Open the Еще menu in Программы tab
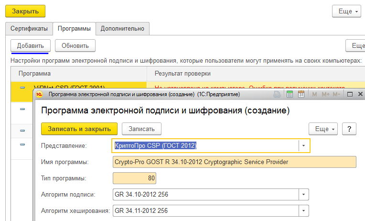Image resolution: width=365 pixels, height=221 pixels. point(355,46)
